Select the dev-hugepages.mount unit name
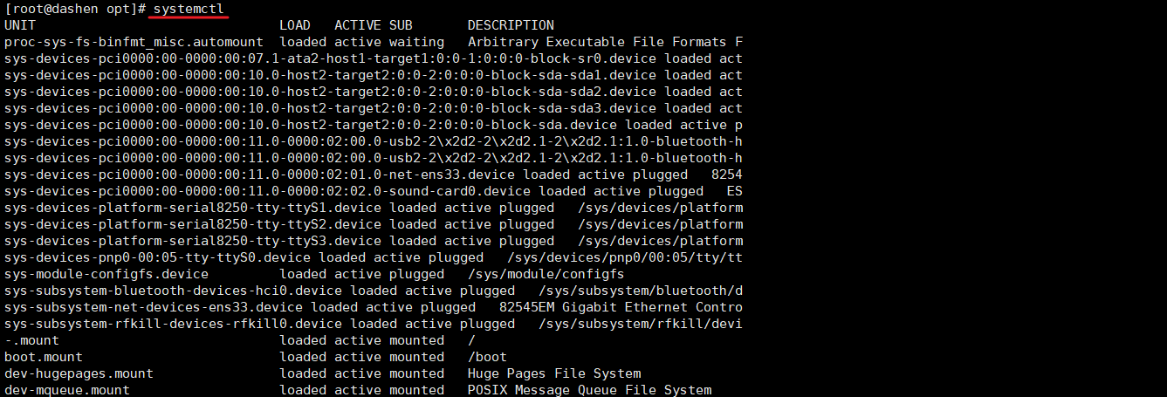Screen dimensions: 1167x397 [x=79, y=373]
